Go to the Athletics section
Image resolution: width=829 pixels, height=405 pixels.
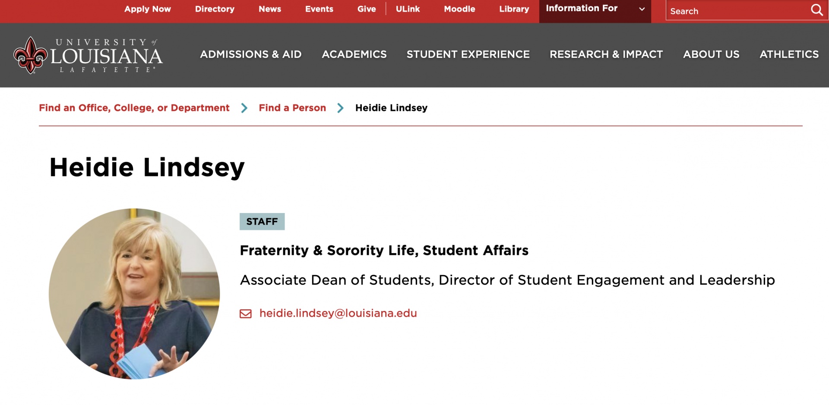point(789,54)
